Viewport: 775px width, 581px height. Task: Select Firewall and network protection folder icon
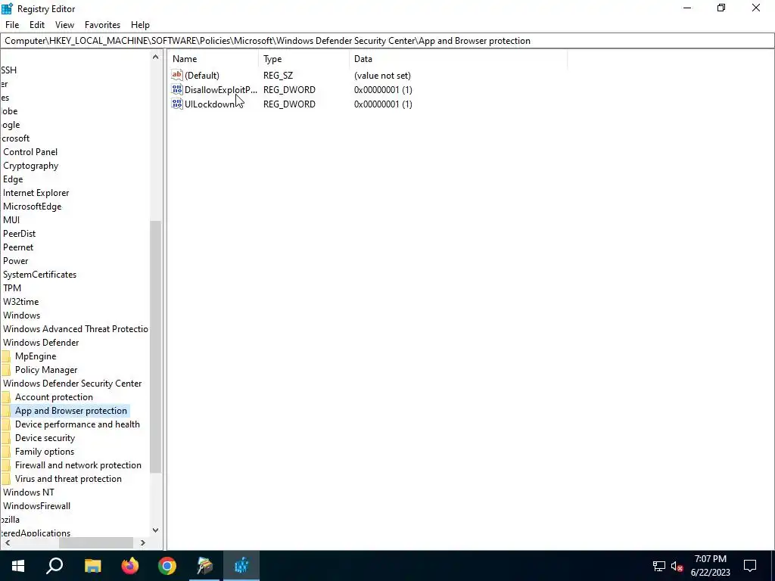click(x=6, y=465)
